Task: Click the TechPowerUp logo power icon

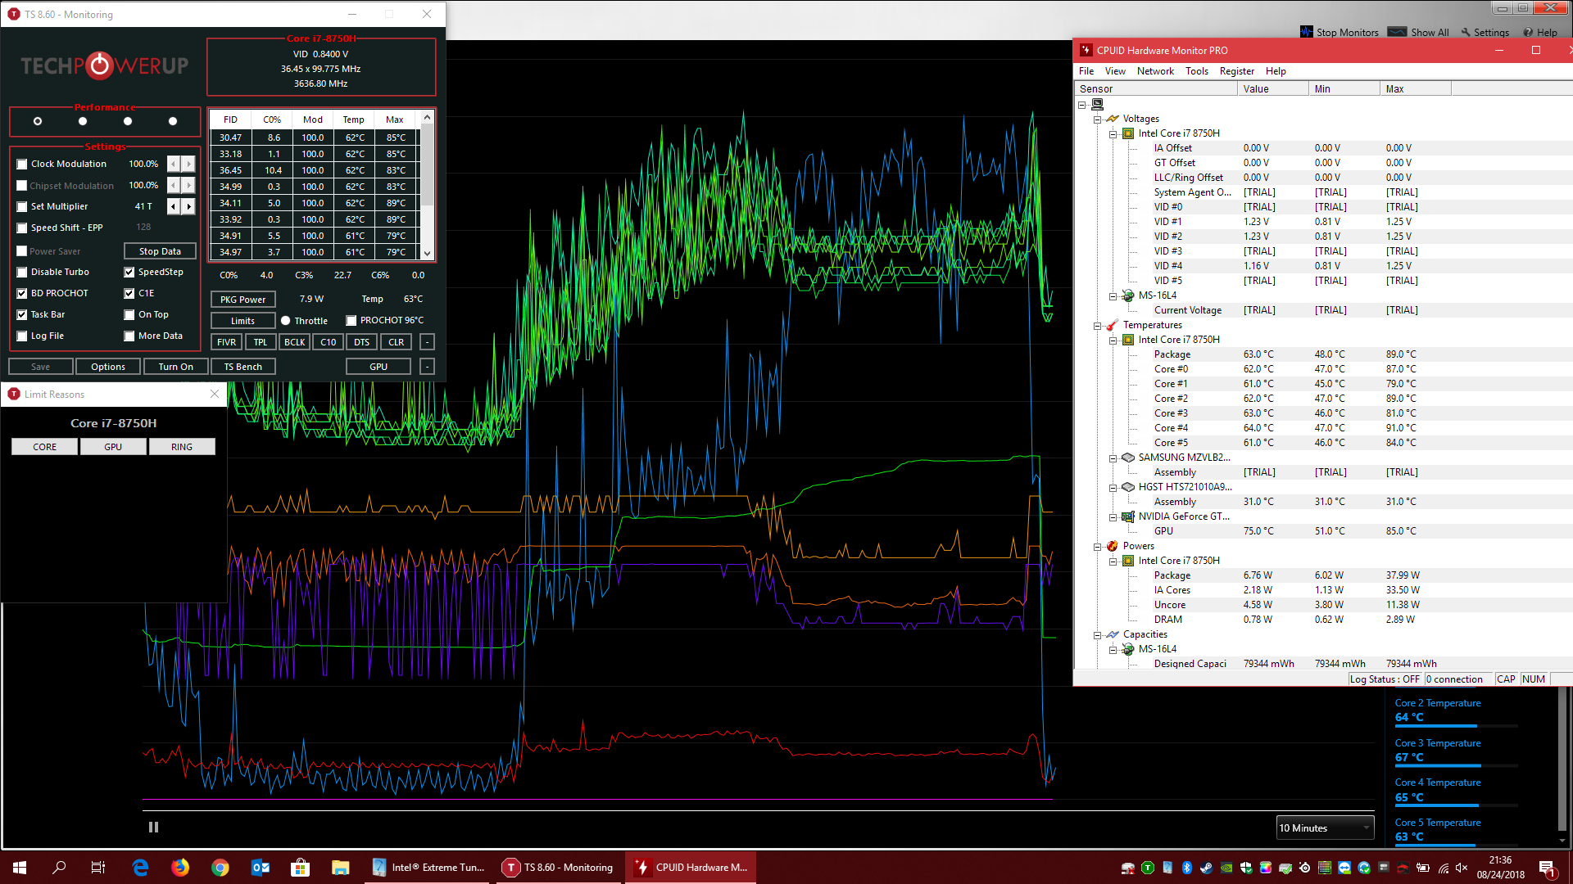Action: 99,65
